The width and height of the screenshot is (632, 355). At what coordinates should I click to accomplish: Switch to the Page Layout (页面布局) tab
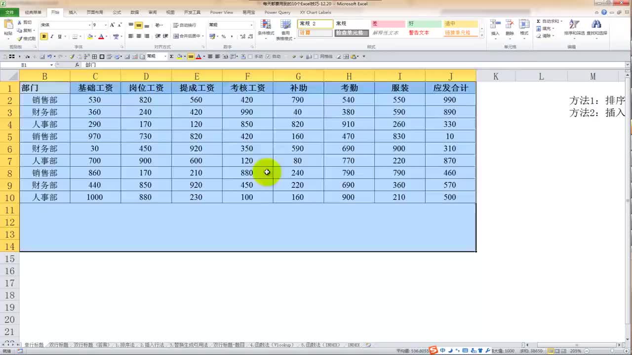[95, 12]
